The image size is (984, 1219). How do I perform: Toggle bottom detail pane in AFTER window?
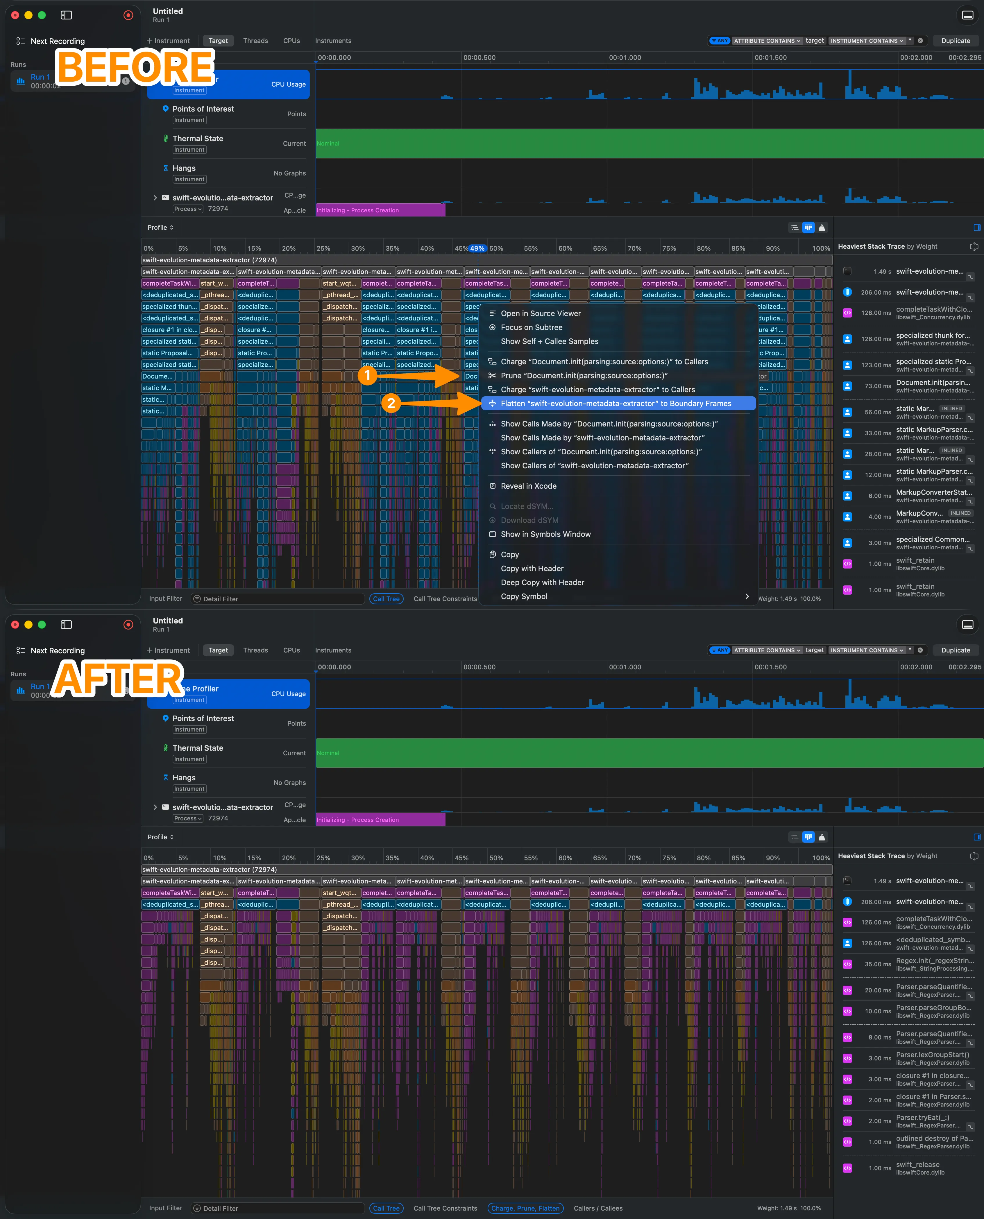967,625
